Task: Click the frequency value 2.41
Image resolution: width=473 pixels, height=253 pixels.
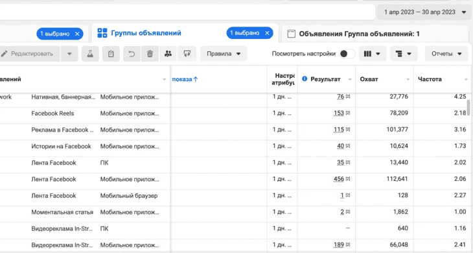Action: [x=460, y=245]
